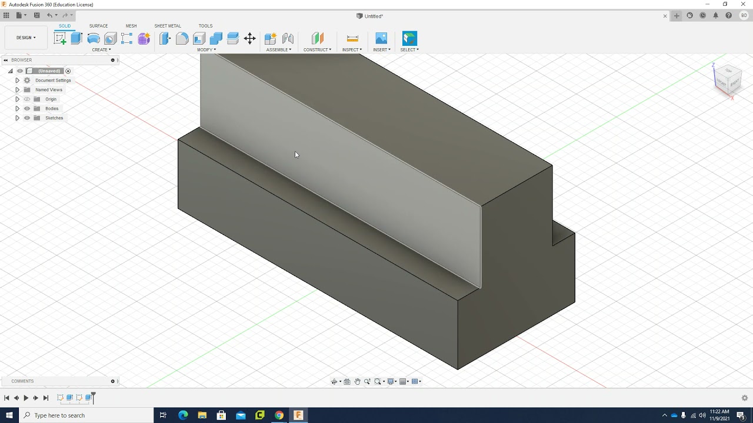753x423 pixels.
Task: Expand the Document Settings node
Action: pyautogui.click(x=17, y=80)
